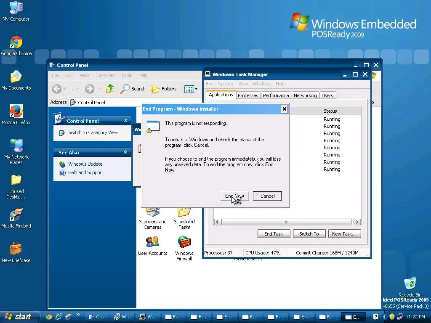Open Task Manager View menu
431x323 pixels.
click(243, 84)
